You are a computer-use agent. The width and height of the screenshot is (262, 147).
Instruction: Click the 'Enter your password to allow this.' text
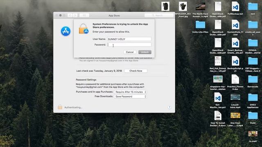tap(111, 32)
